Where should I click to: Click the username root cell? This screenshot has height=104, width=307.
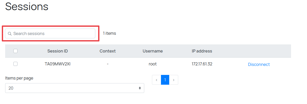point(153,64)
